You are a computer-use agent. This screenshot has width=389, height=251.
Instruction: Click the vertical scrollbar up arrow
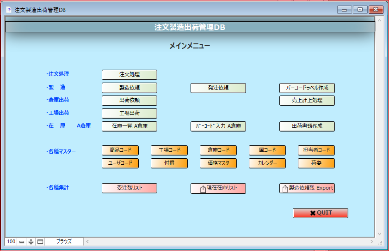tap(379, 21)
